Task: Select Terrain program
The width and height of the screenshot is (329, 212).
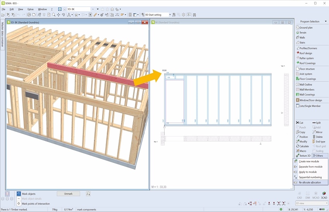Action: 301,32
